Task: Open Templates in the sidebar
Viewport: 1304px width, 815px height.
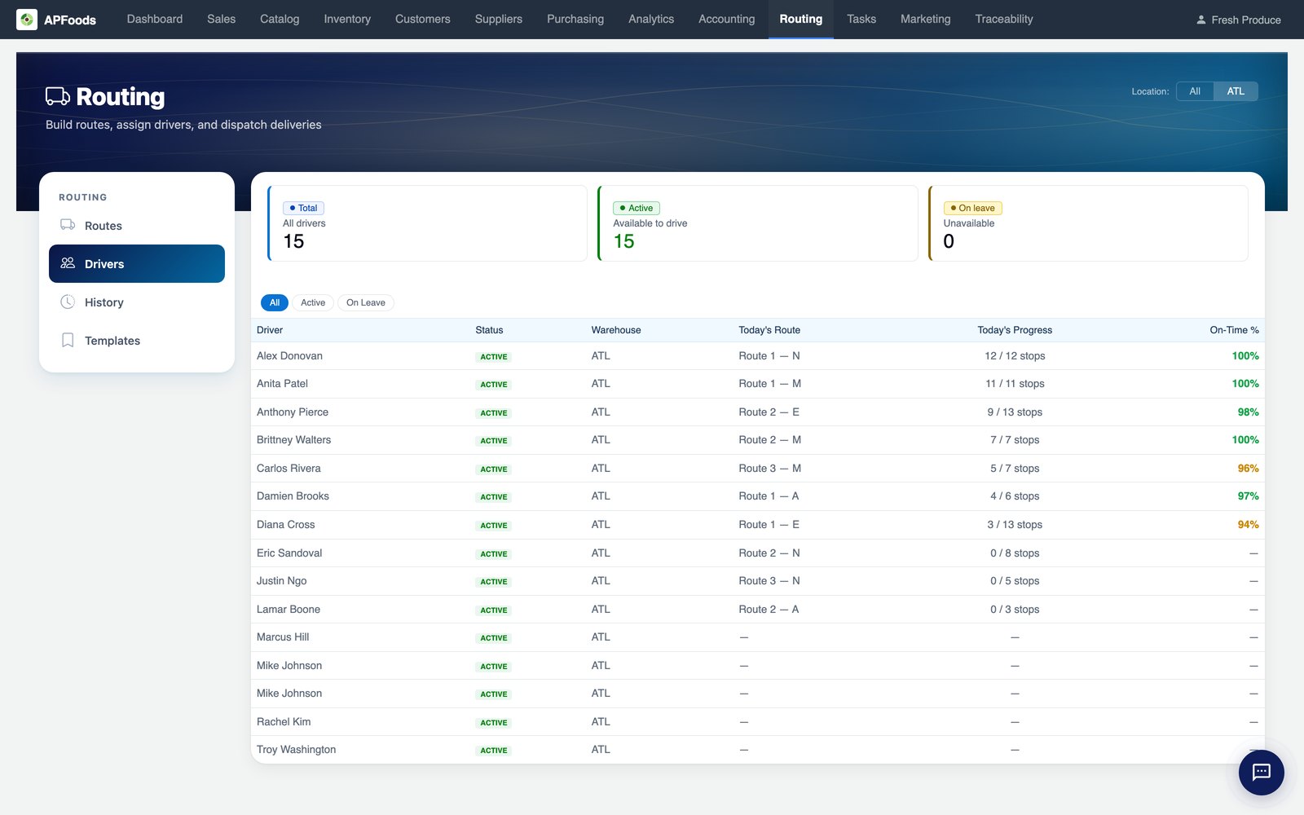Action: (137, 341)
